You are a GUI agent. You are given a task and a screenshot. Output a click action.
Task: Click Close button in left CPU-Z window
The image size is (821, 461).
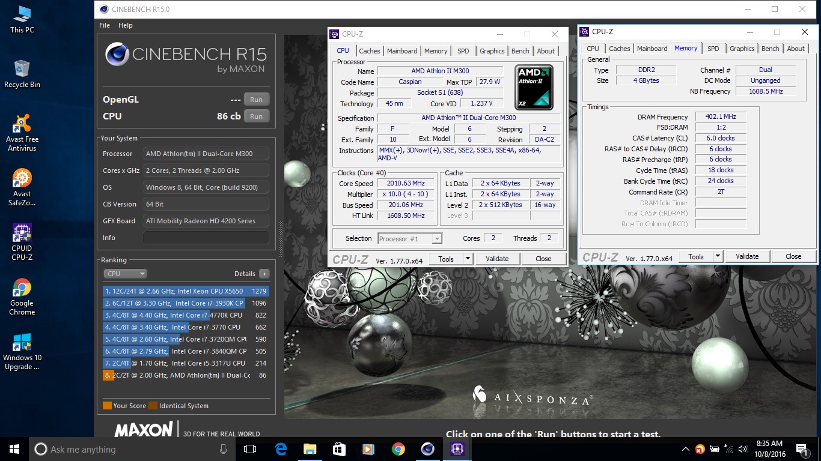(x=543, y=259)
